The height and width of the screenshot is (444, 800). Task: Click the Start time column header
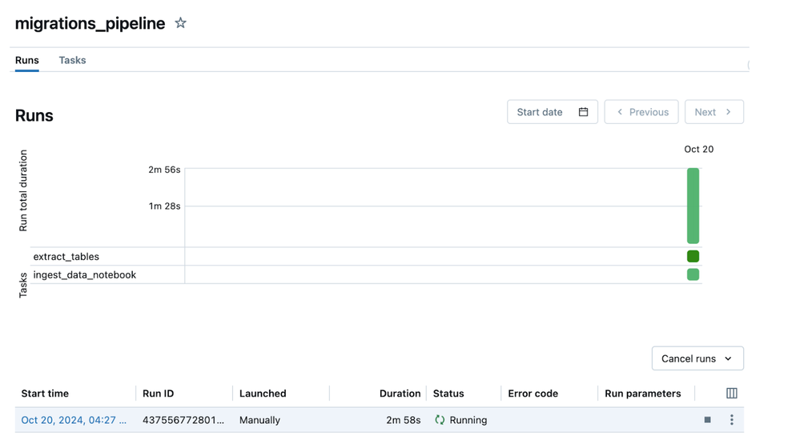[x=45, y=394]
